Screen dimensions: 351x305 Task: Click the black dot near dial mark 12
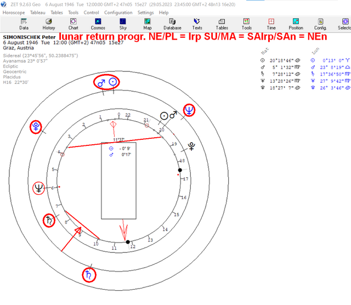[128, 242]
